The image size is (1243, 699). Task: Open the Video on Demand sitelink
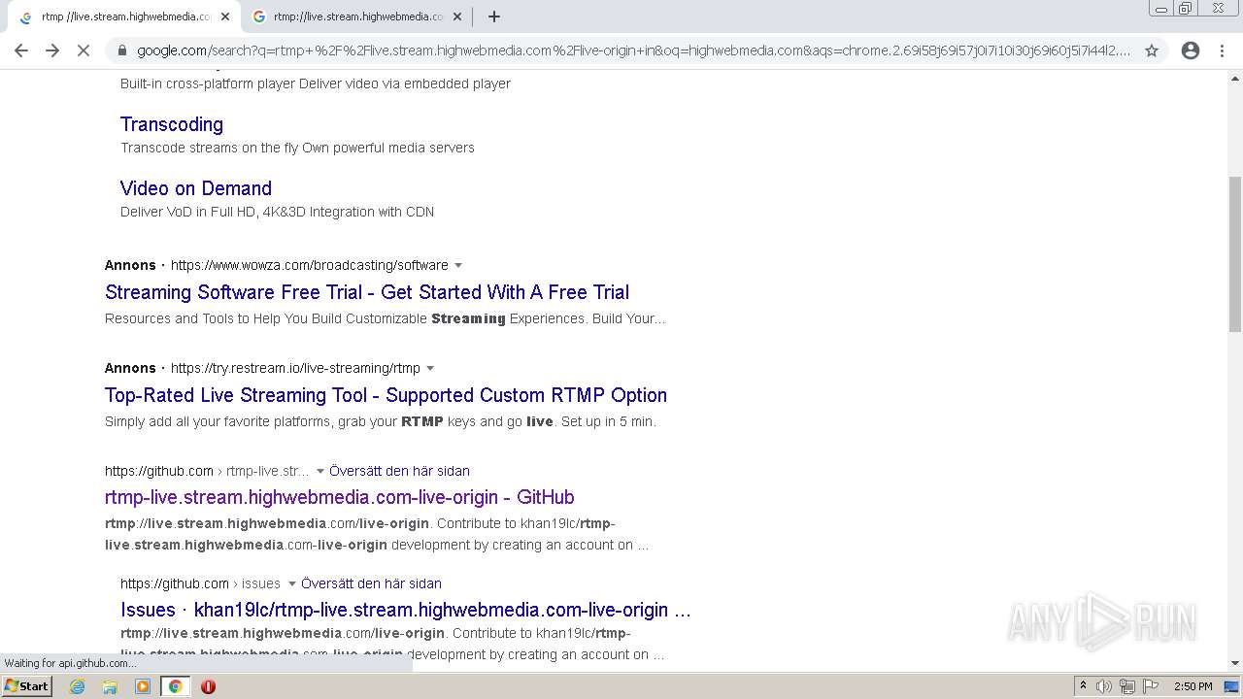(196, 188)
